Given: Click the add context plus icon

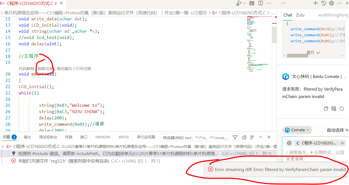Looking at the screenshot, I should pos(289,143).
